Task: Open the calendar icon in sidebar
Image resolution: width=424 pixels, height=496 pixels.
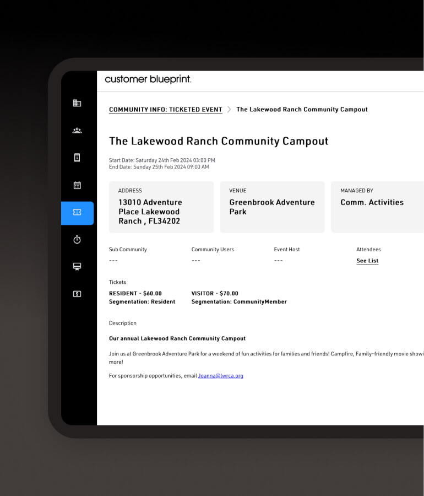Action: (77, 185)
